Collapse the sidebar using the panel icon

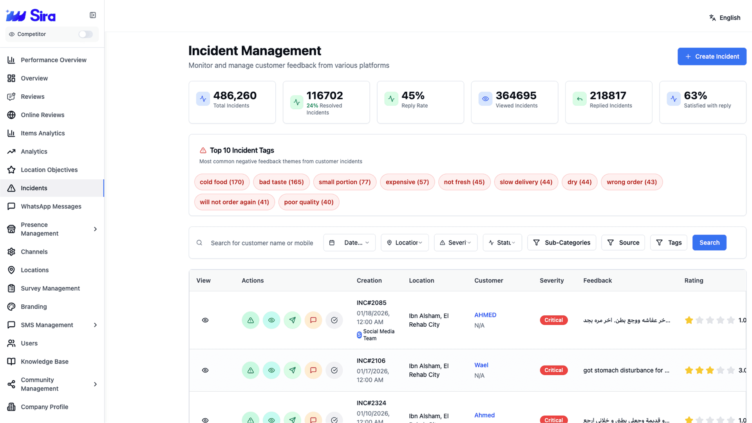(x=93, y=15)
